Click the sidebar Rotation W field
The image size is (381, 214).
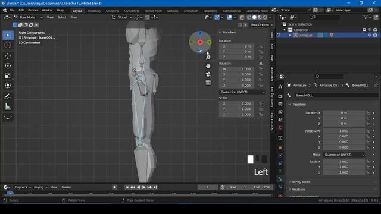236,69
